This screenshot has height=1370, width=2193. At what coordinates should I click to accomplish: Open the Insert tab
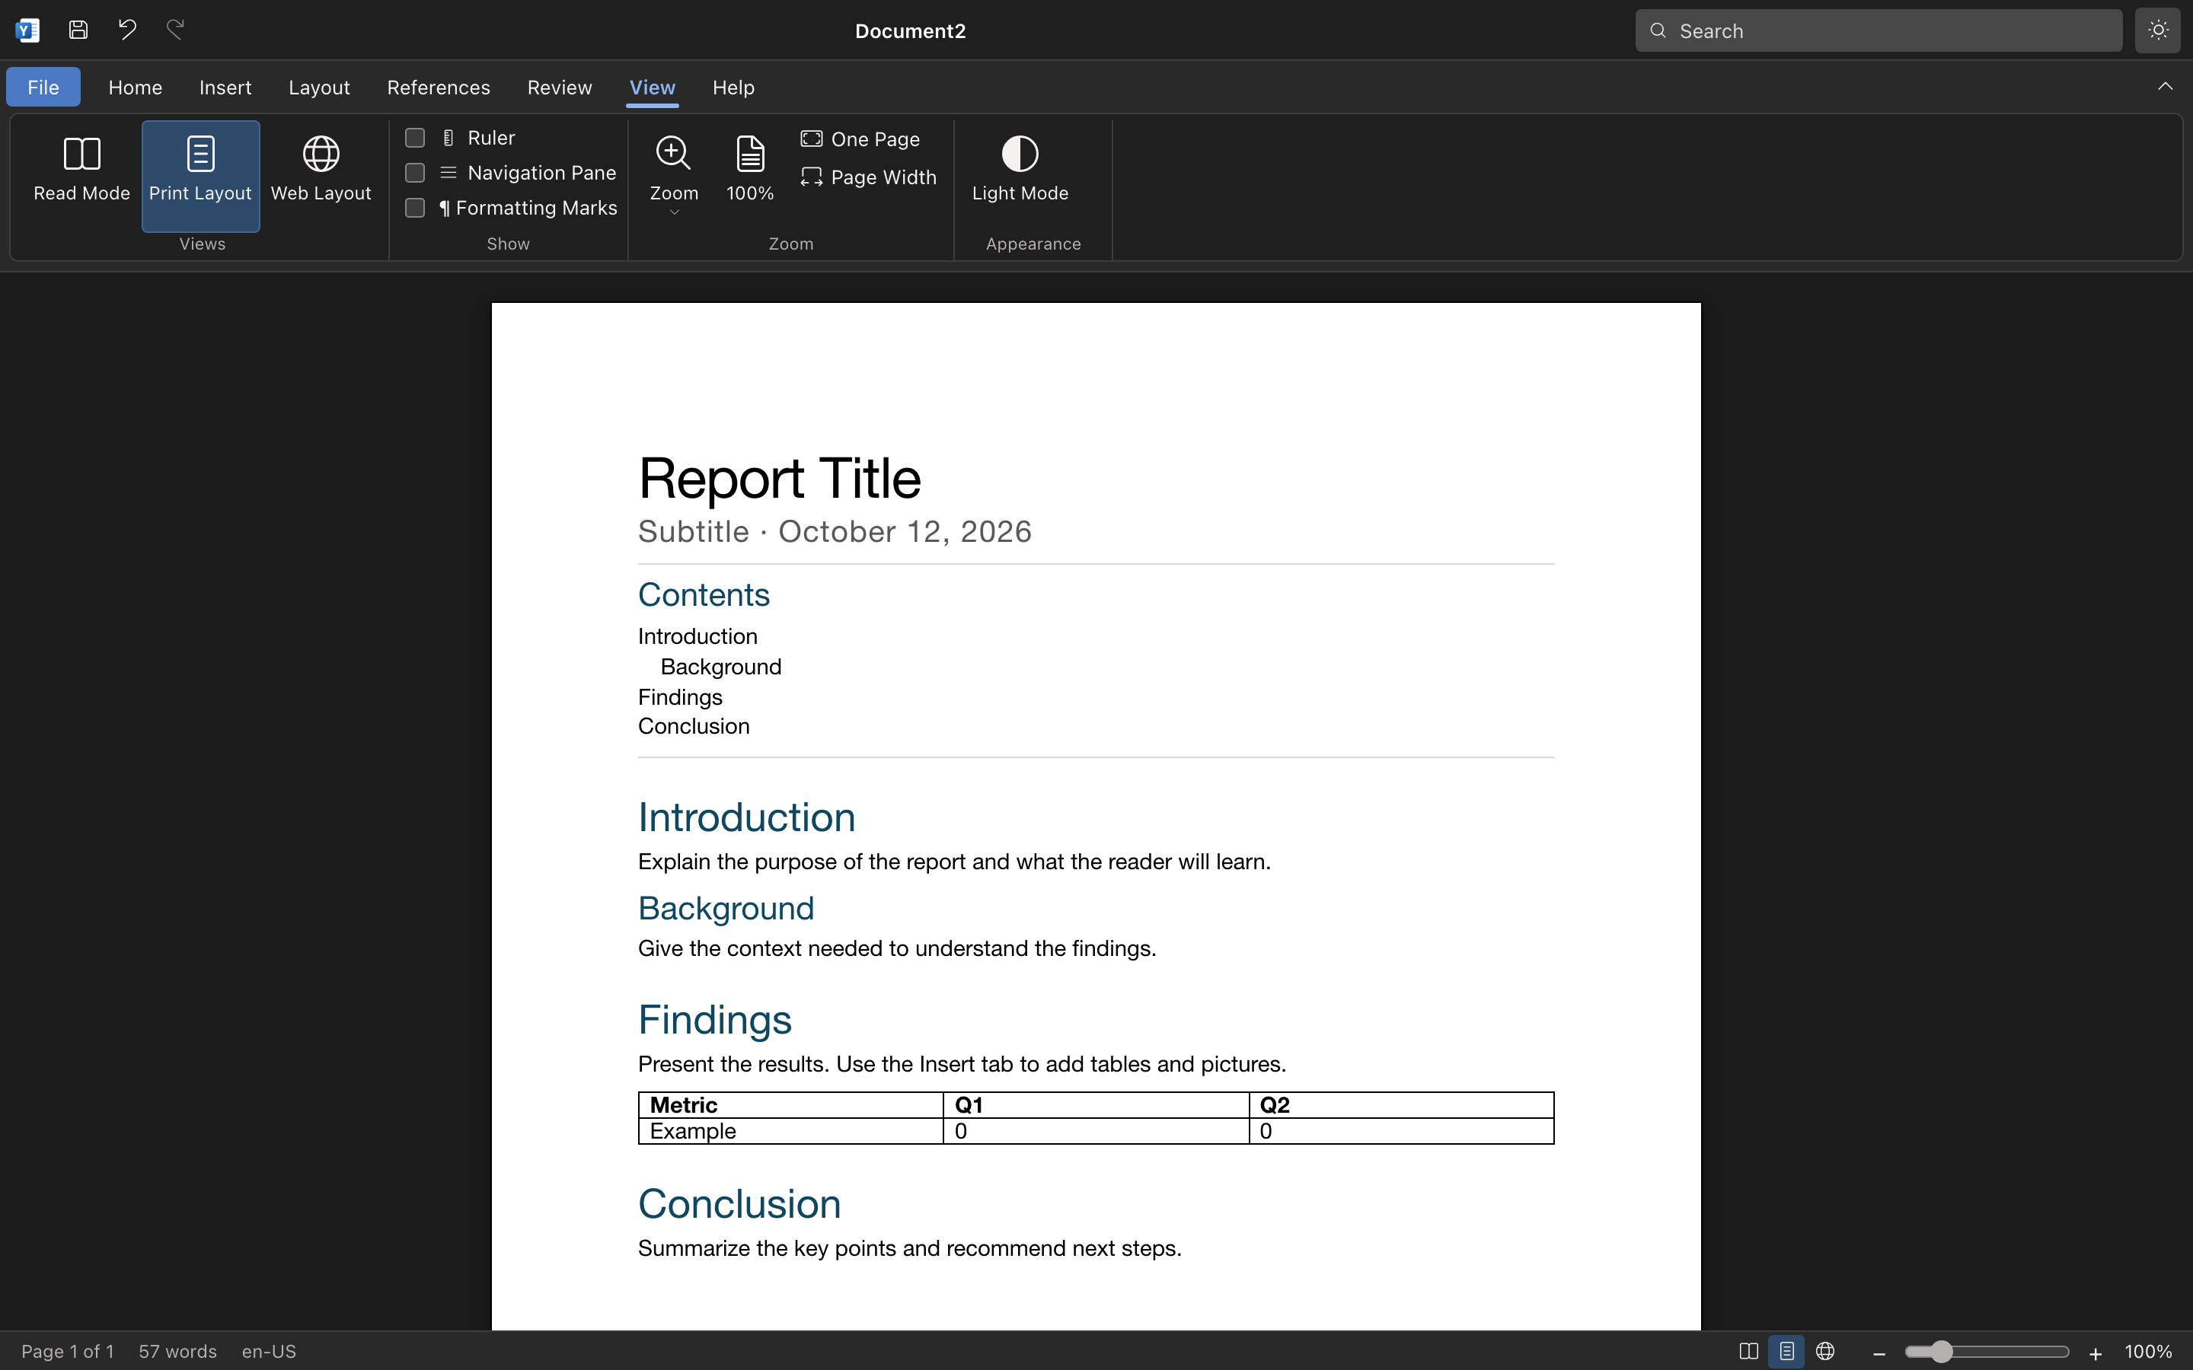(x=225, y=87)
